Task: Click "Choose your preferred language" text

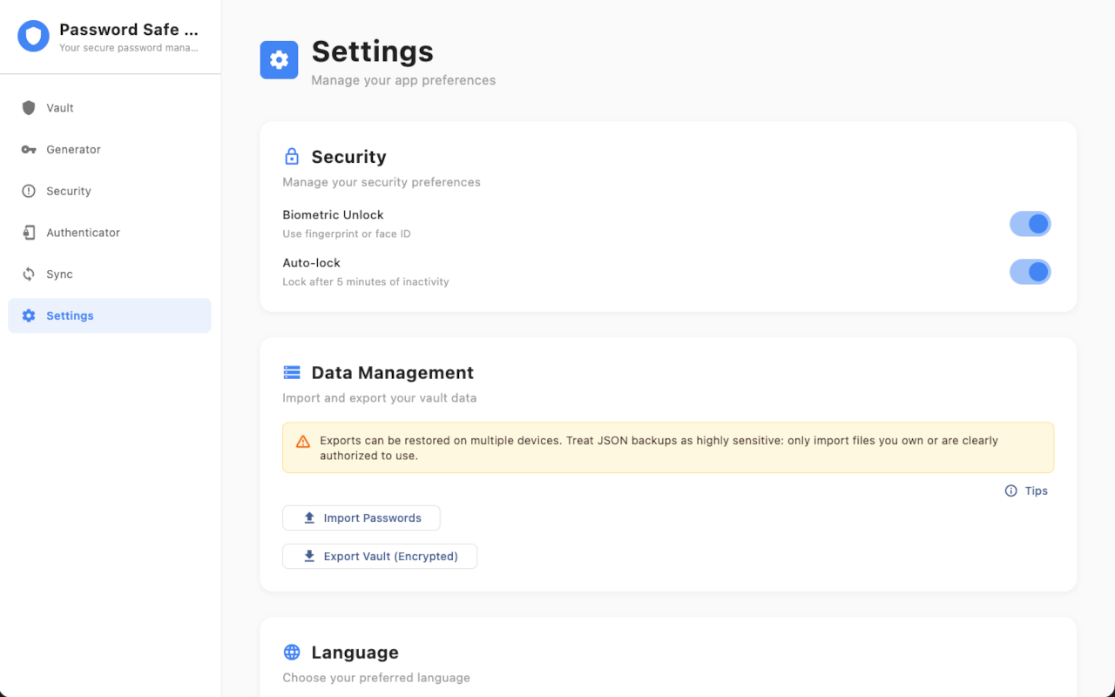Action: point(376,678)
